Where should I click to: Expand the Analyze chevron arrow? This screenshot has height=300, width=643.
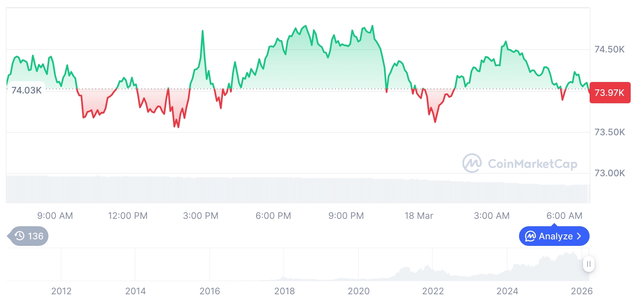[x=579, y=236]
